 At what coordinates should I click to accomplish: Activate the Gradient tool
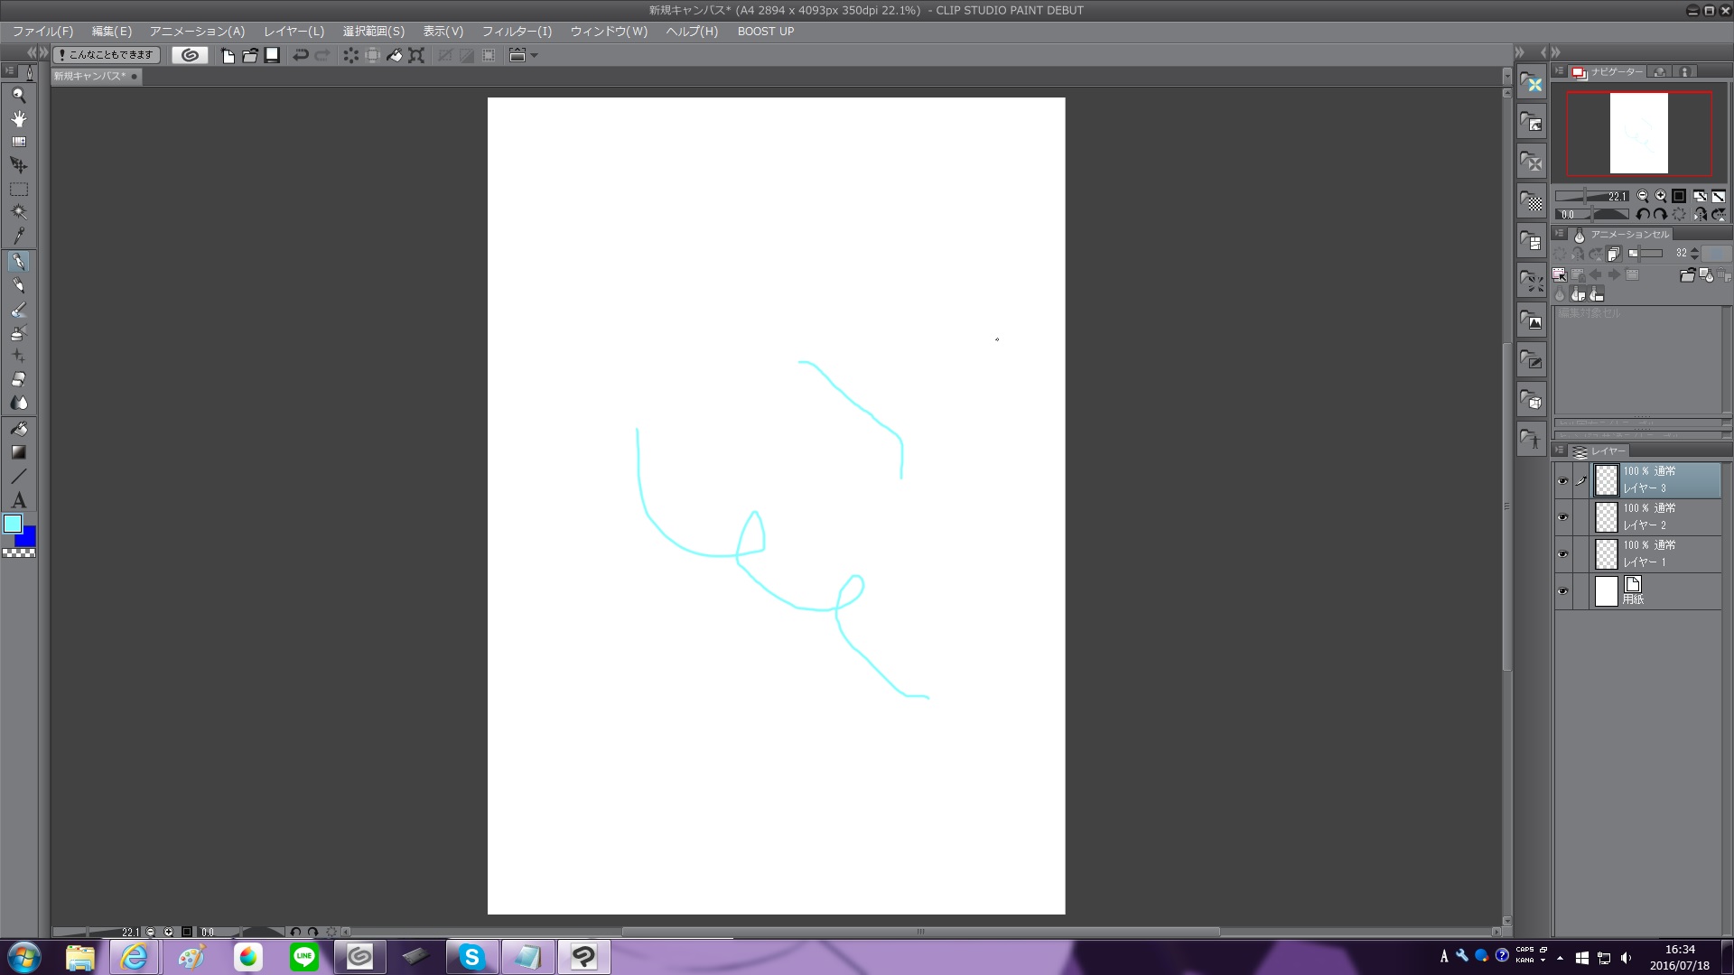point(18,452)
